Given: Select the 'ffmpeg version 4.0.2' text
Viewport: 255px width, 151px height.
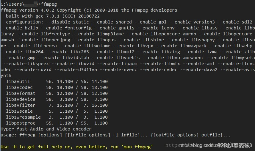Looking at the screenshot, I should [x=27, y=10].
